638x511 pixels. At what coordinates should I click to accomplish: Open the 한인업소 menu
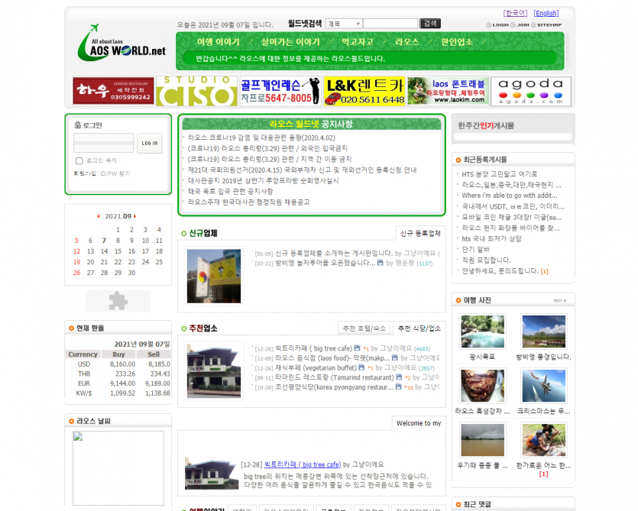[x=457, y=41]
